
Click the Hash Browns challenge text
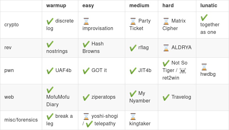point(93,47)
